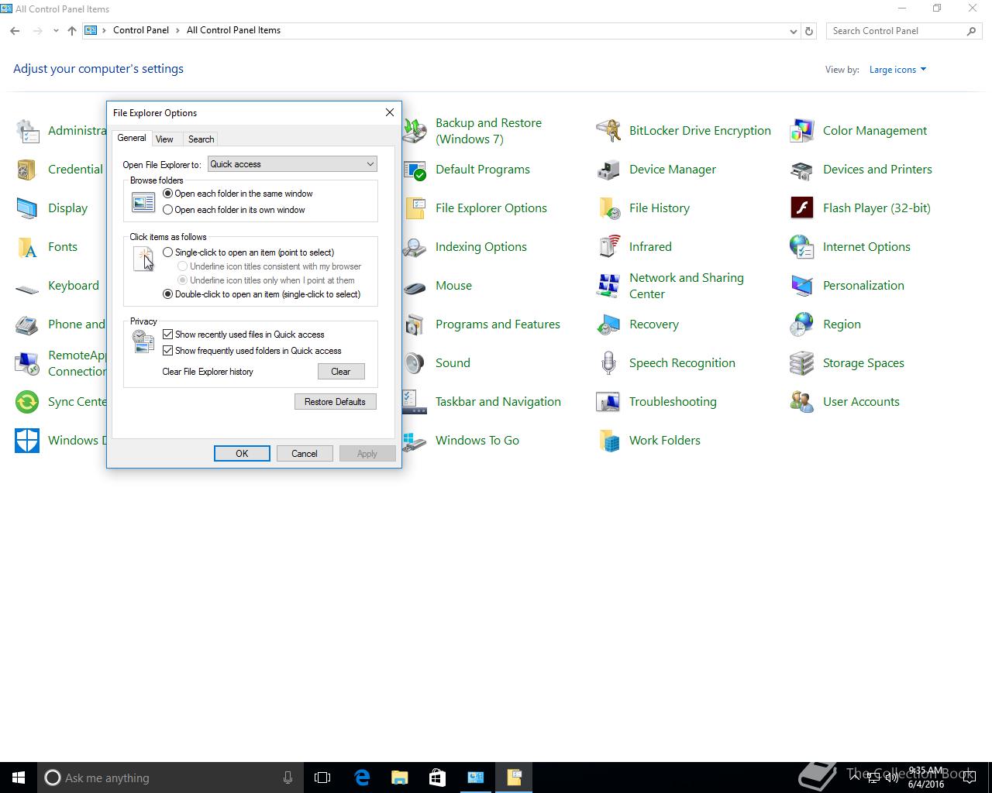Screen dimensions: 992x793
Task: Click the Work Folders icon
Action: [x=608, y=441]
